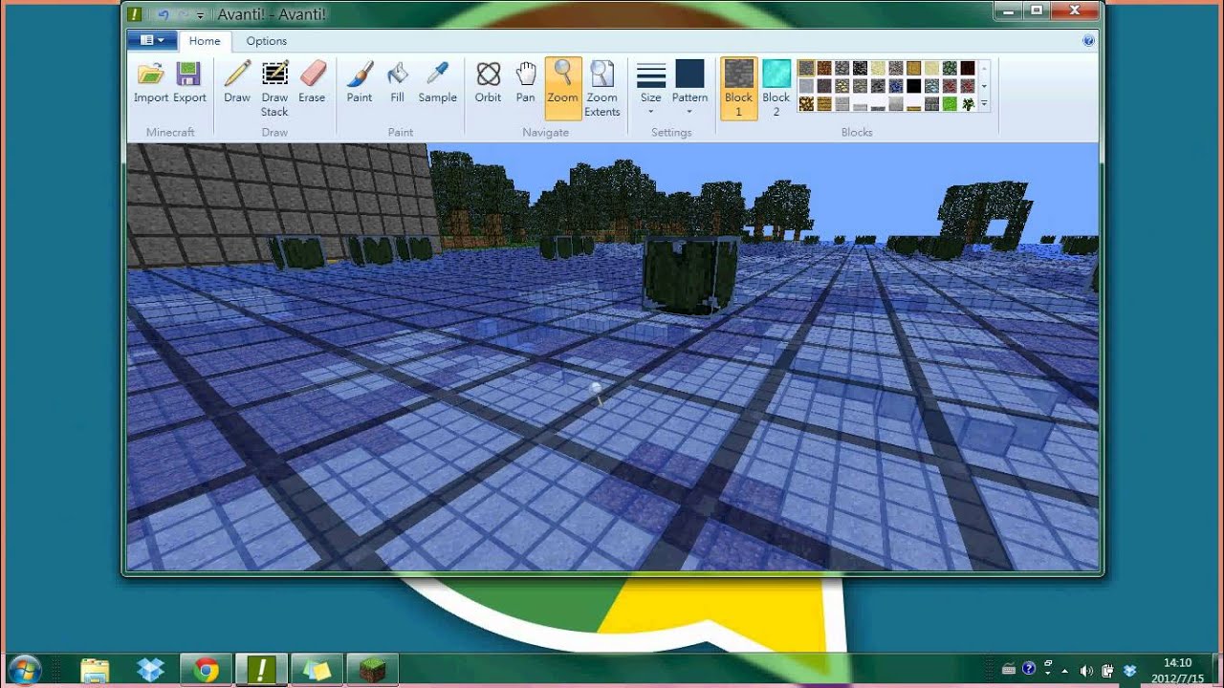Open Minecraft grass block taskbar icon
1224x688 pixels.
371,671
